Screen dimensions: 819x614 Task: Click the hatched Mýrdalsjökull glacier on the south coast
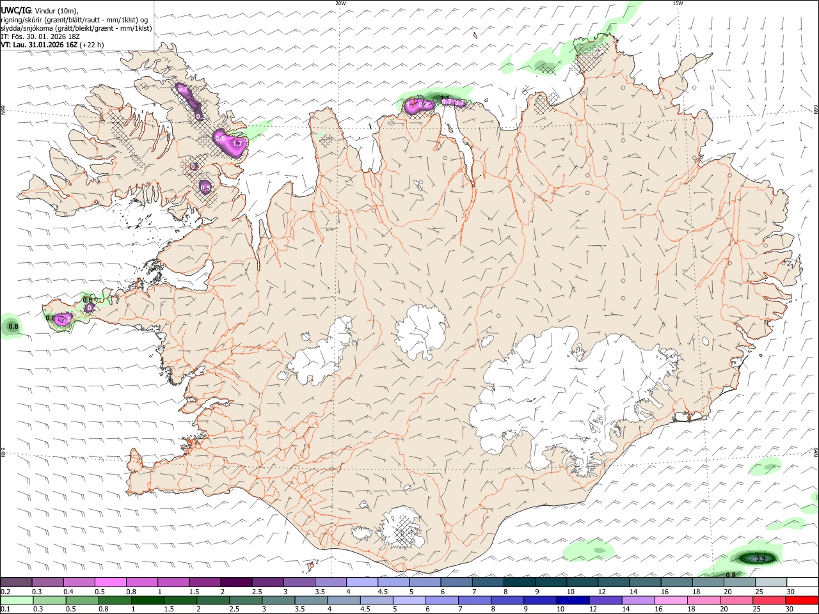point(402,529)
